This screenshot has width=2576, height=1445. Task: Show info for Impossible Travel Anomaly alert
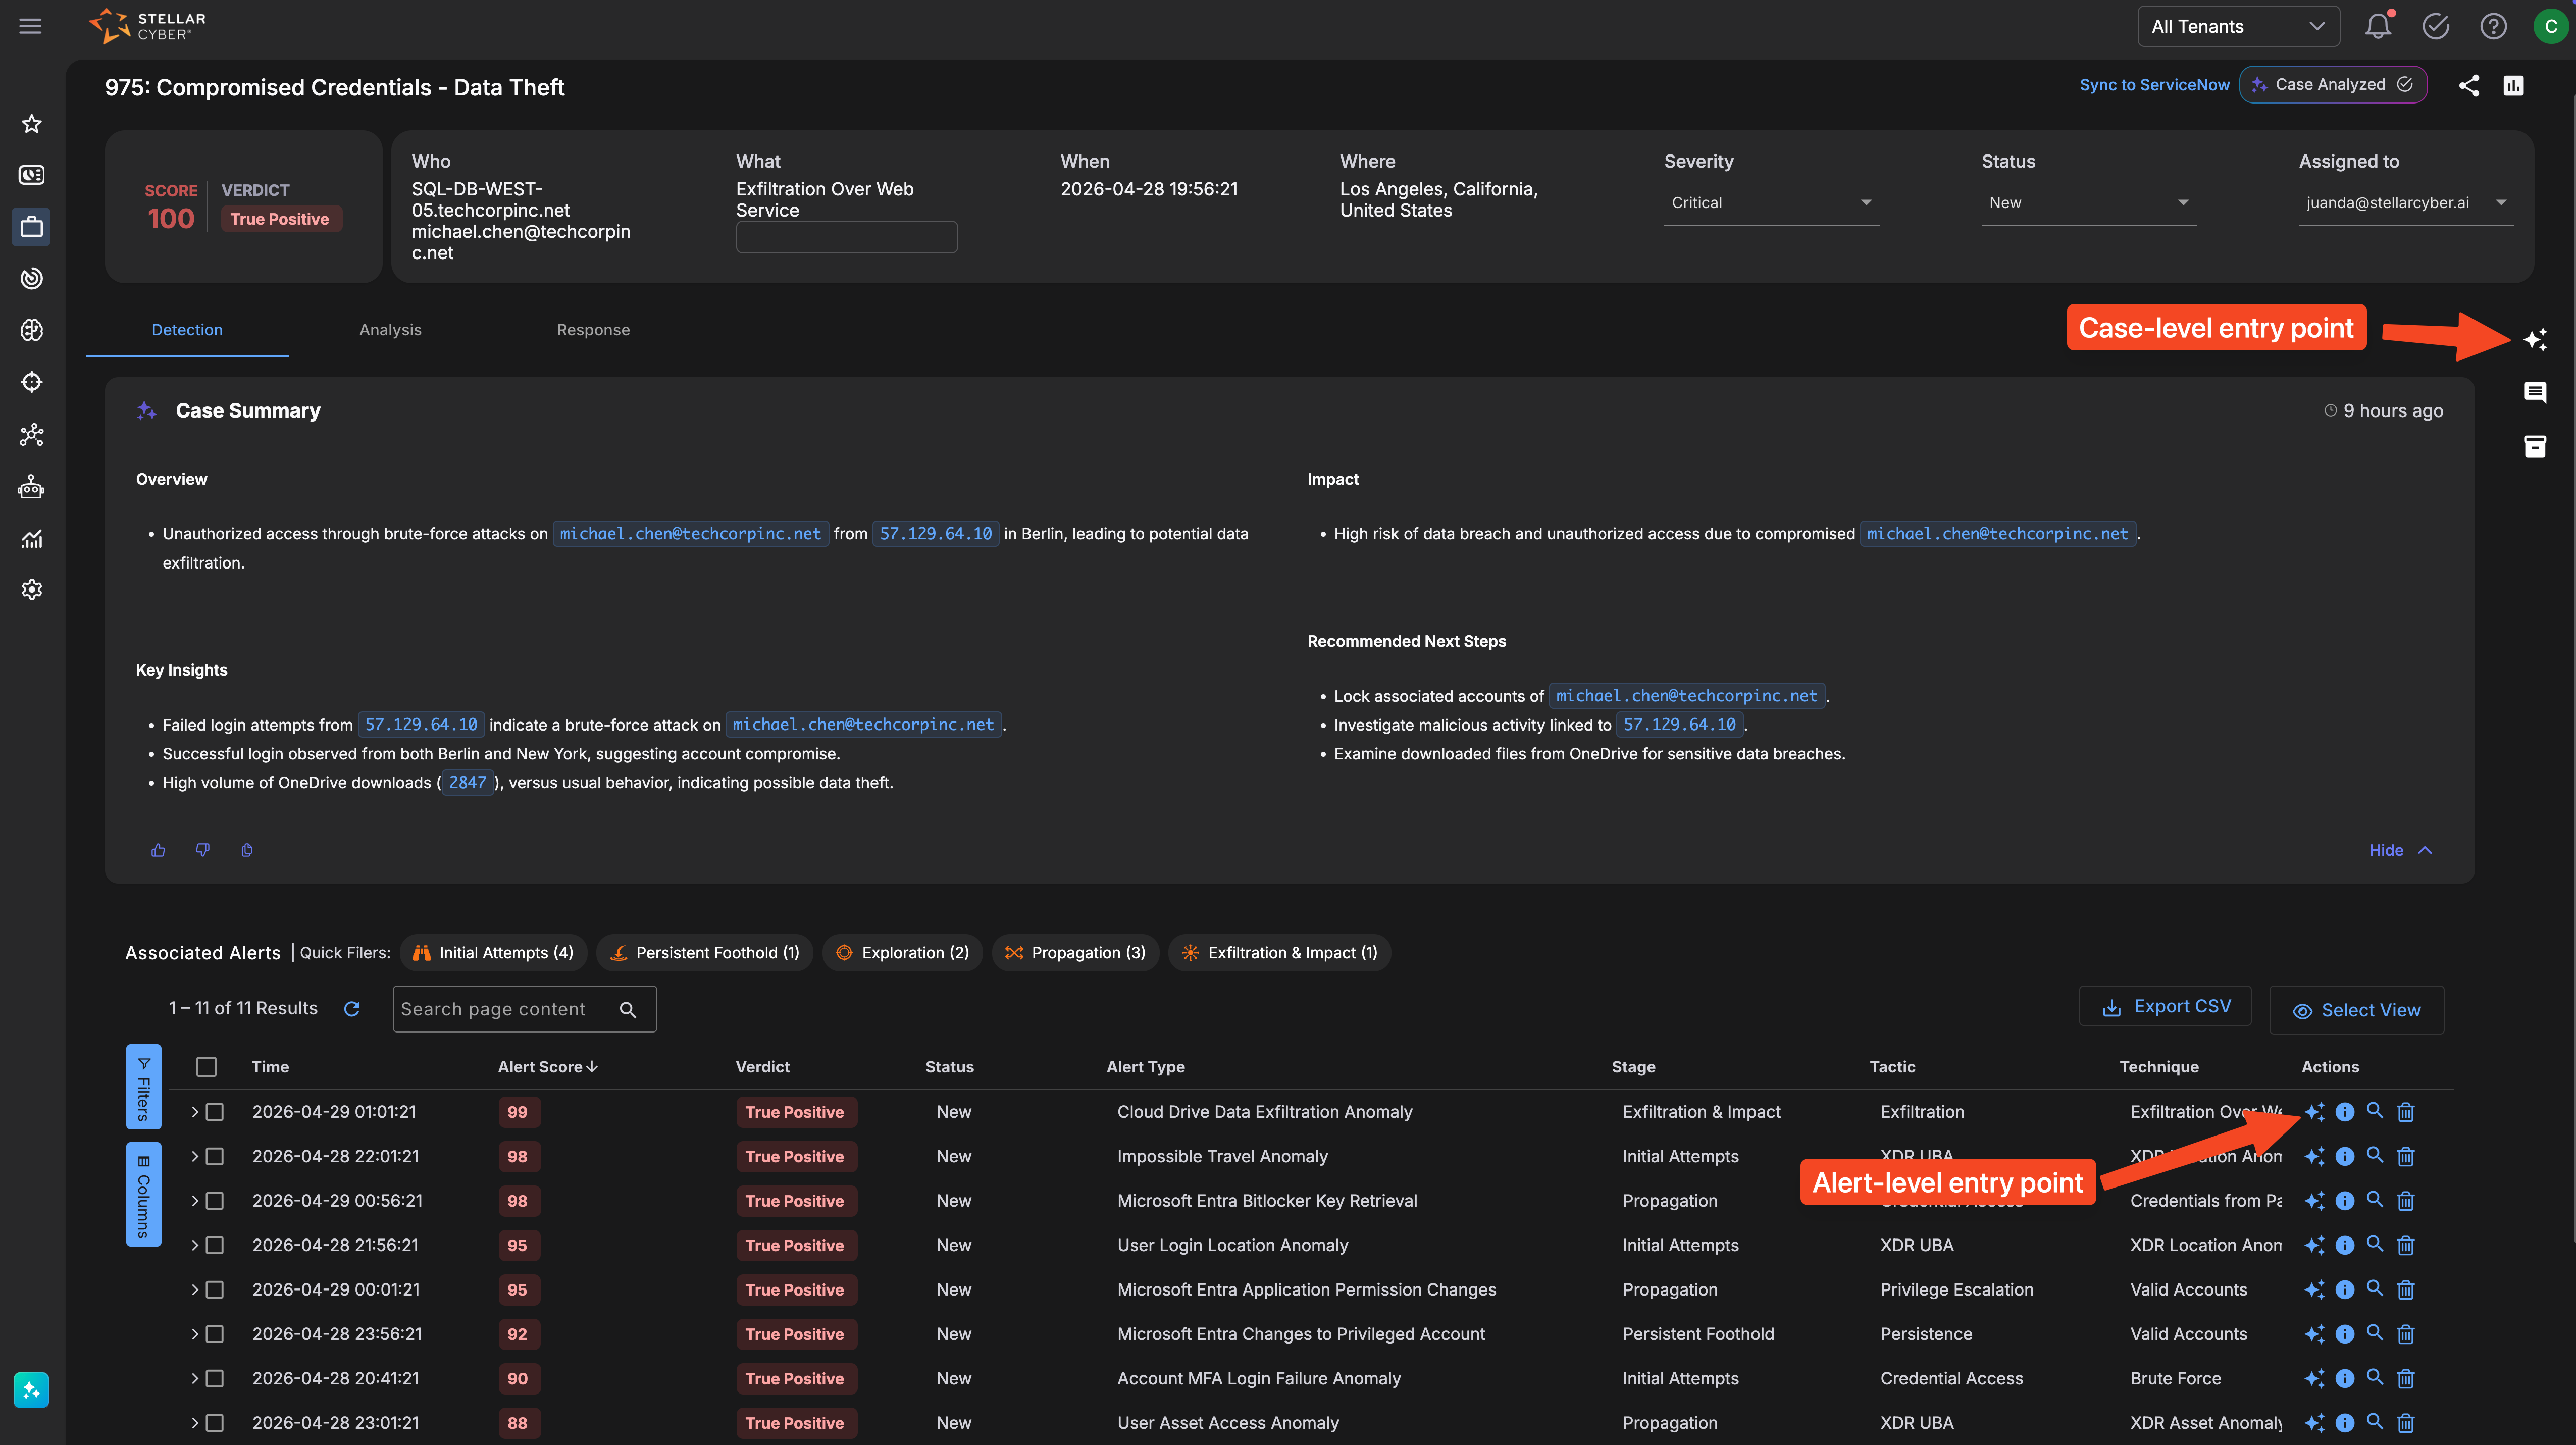(2345, 1156)
